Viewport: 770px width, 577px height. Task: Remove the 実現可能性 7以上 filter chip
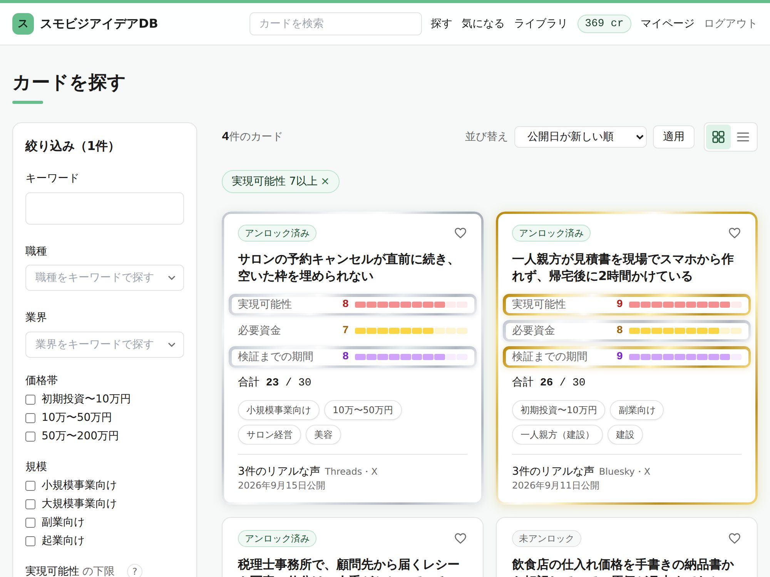click(x=325, y=181)
